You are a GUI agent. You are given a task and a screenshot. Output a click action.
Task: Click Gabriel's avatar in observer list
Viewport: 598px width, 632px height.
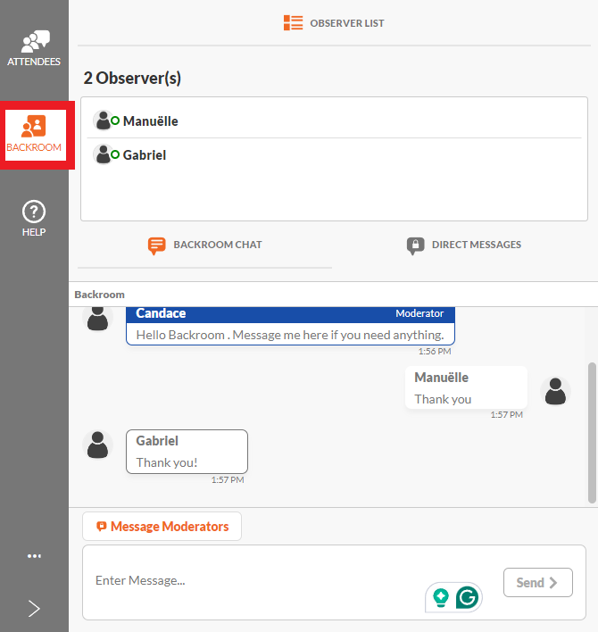104,154
